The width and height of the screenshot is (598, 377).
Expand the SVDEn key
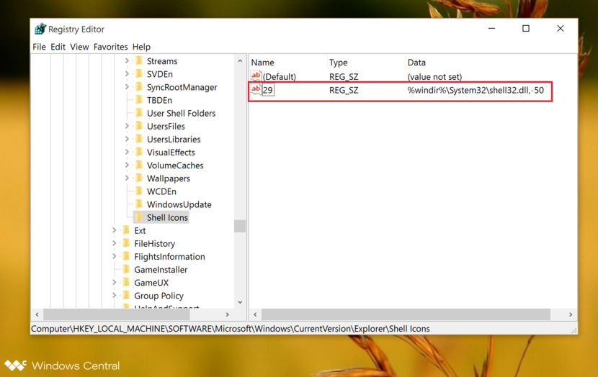coord(127,73)
